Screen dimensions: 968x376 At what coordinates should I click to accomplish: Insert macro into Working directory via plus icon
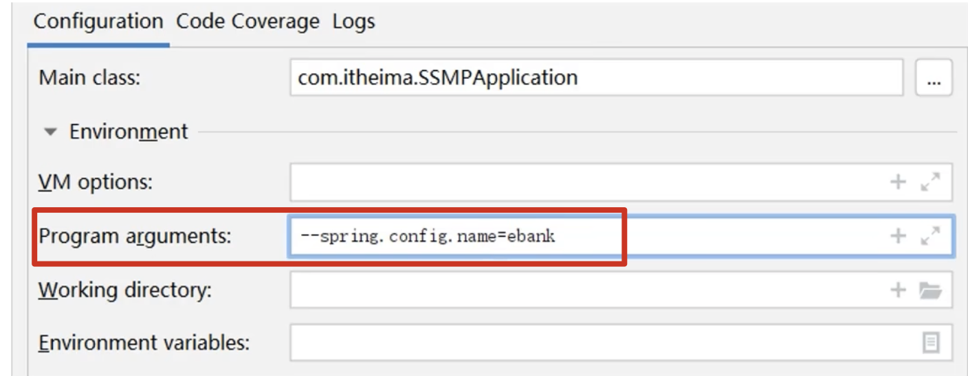pyautogui.click(x=899, y=290)
